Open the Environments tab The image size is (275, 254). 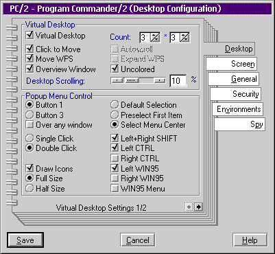[x=237, y=109]
